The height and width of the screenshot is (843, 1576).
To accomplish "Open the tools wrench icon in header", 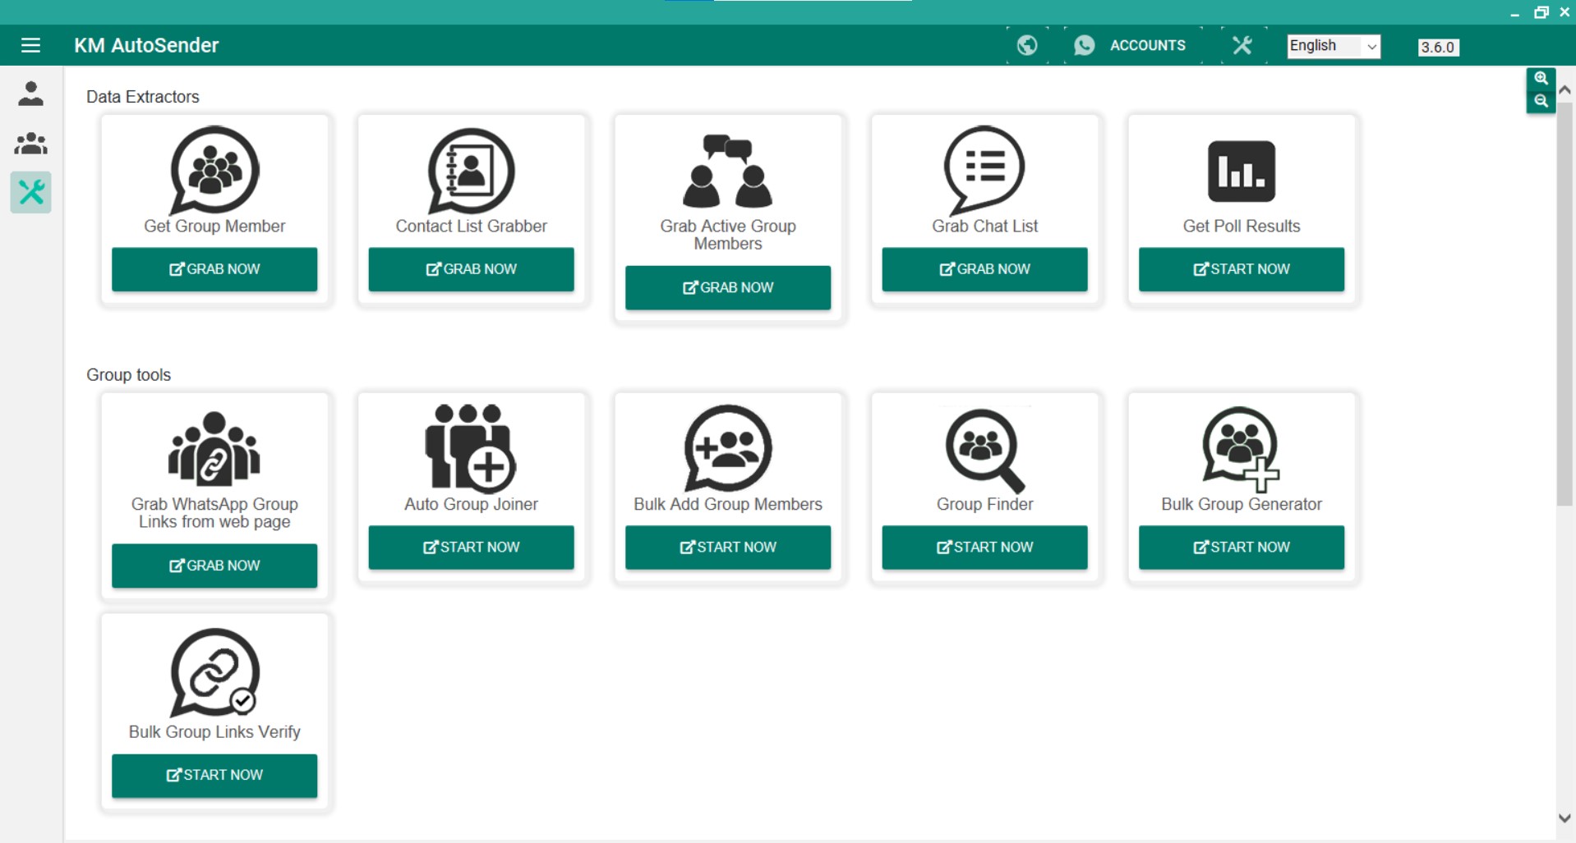I will tap(1242, 45).
